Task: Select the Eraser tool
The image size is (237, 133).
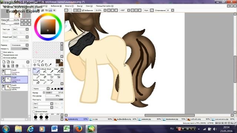Action: [43, 76]
